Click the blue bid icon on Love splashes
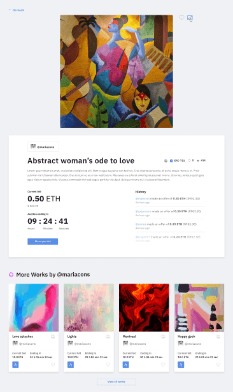 (15, 365)
